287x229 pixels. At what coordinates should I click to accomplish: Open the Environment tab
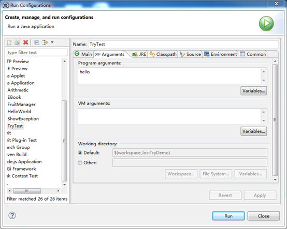220,54
